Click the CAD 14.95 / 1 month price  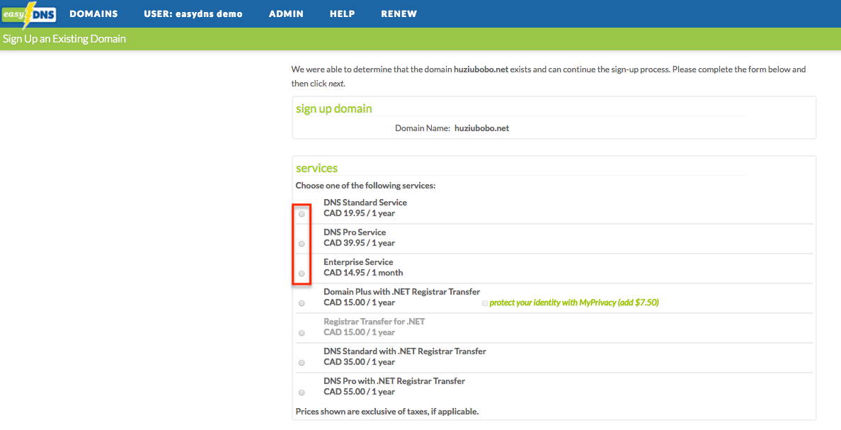(363, 273)
